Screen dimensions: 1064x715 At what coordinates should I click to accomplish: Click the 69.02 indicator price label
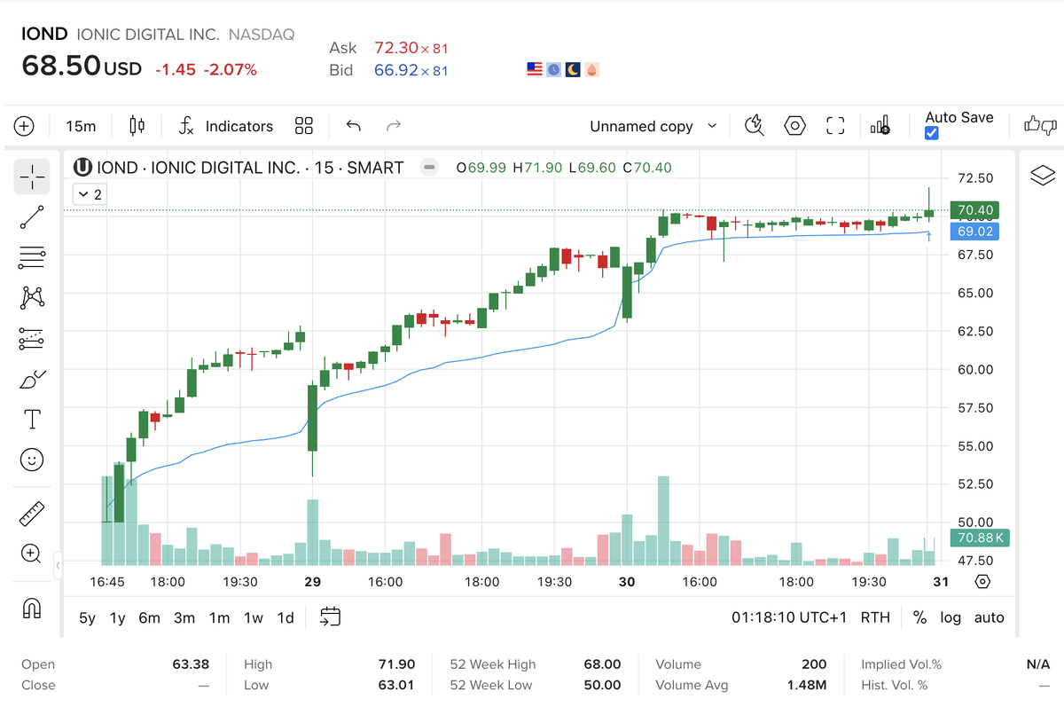pos(974,232)
